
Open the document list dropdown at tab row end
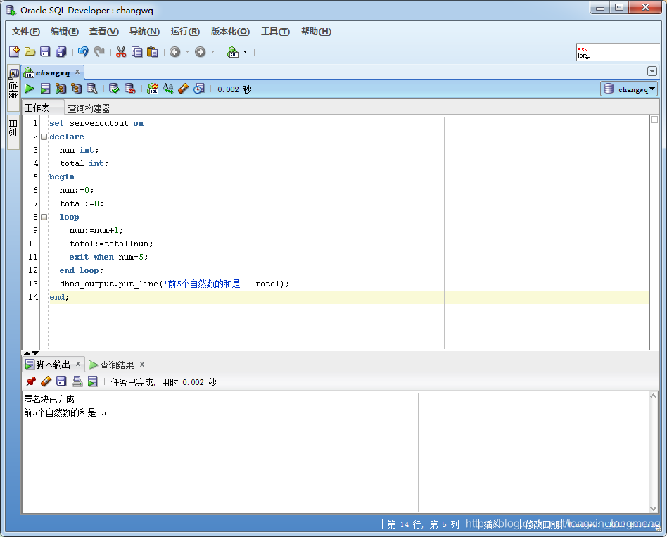pyautogui.click(x=652, y=71)
